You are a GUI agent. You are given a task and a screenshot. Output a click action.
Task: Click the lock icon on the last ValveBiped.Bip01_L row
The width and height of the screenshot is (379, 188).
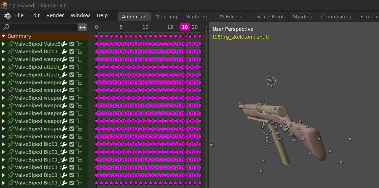(x=79, y=183)
